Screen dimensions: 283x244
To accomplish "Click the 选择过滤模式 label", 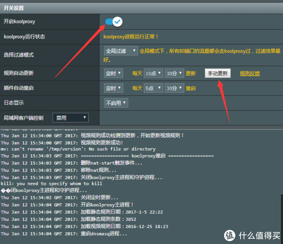I will point(18,55).
